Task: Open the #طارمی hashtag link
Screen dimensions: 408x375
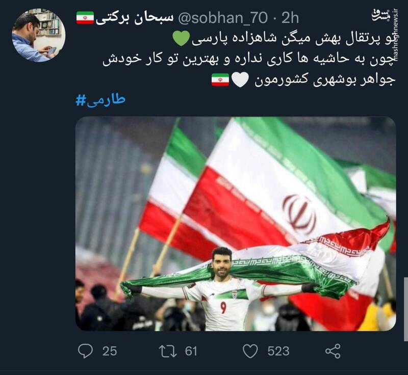Action: pyautogui.click(x=100, y=100)
